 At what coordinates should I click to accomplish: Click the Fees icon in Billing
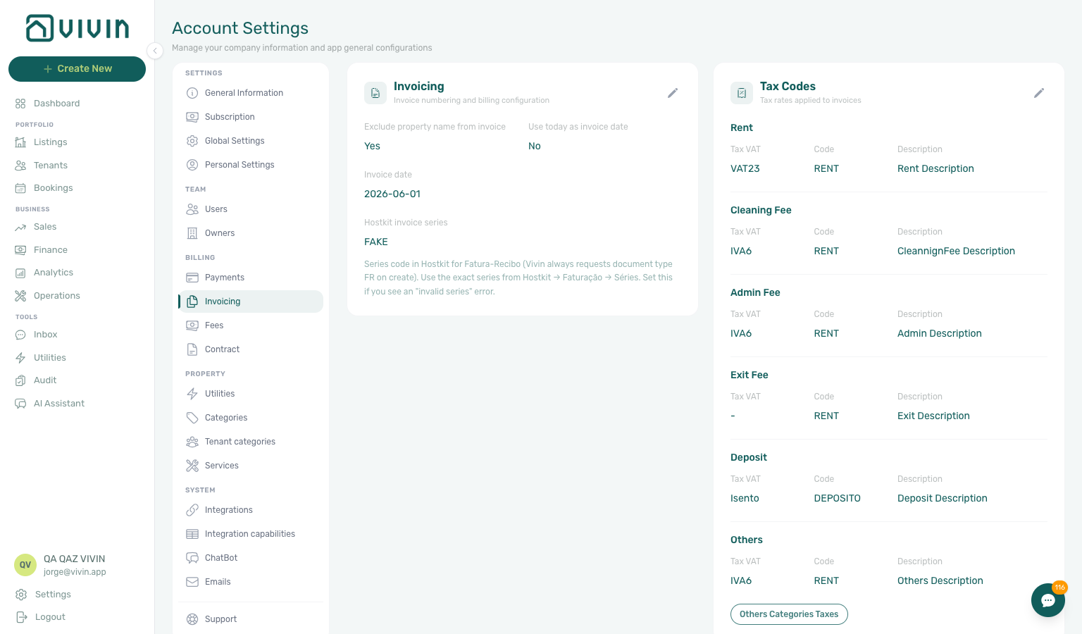pos(192,325)
